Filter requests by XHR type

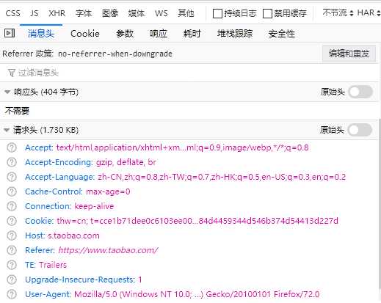(x=57, y=13)
